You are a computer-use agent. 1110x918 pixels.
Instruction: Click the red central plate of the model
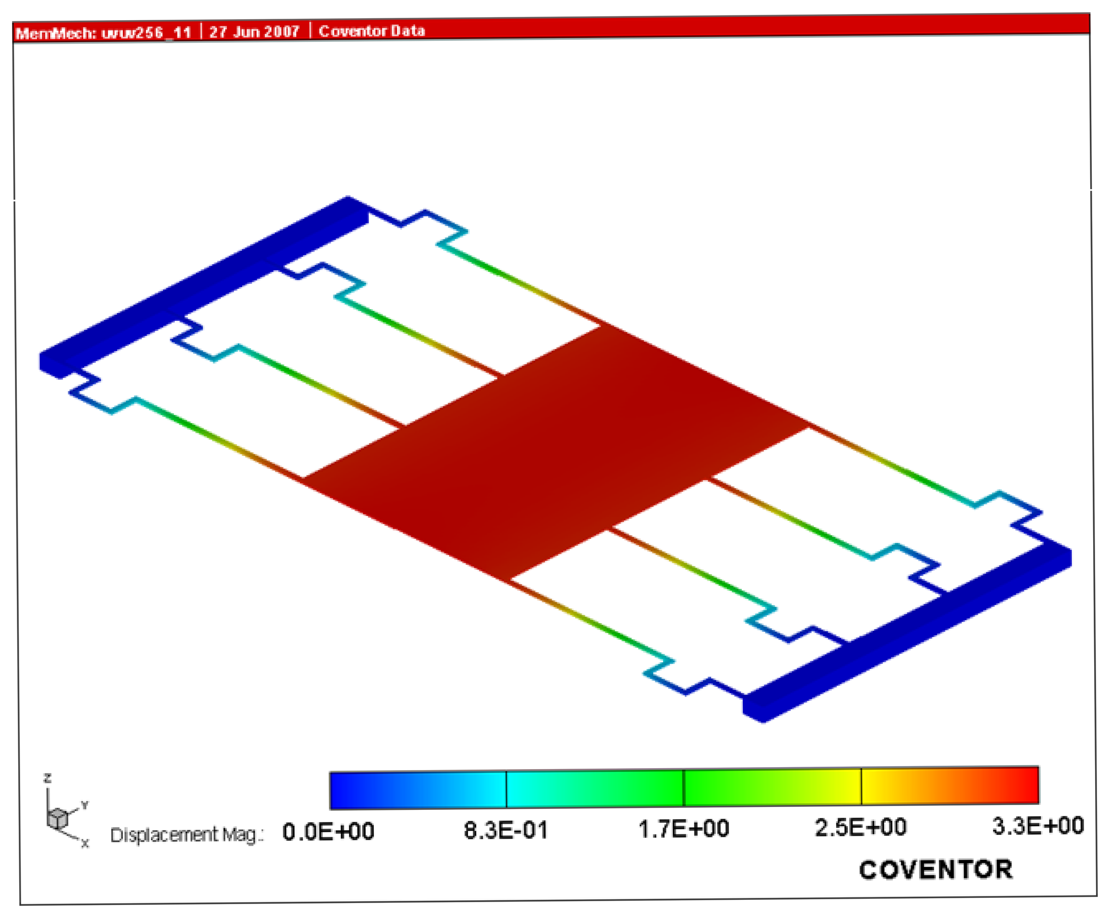pyautogui.click(x=555, y=453)
